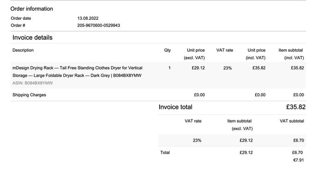Click the 23% VAT rate in the product row
This screenshot has width=323, height=173.
coord(227,68)
